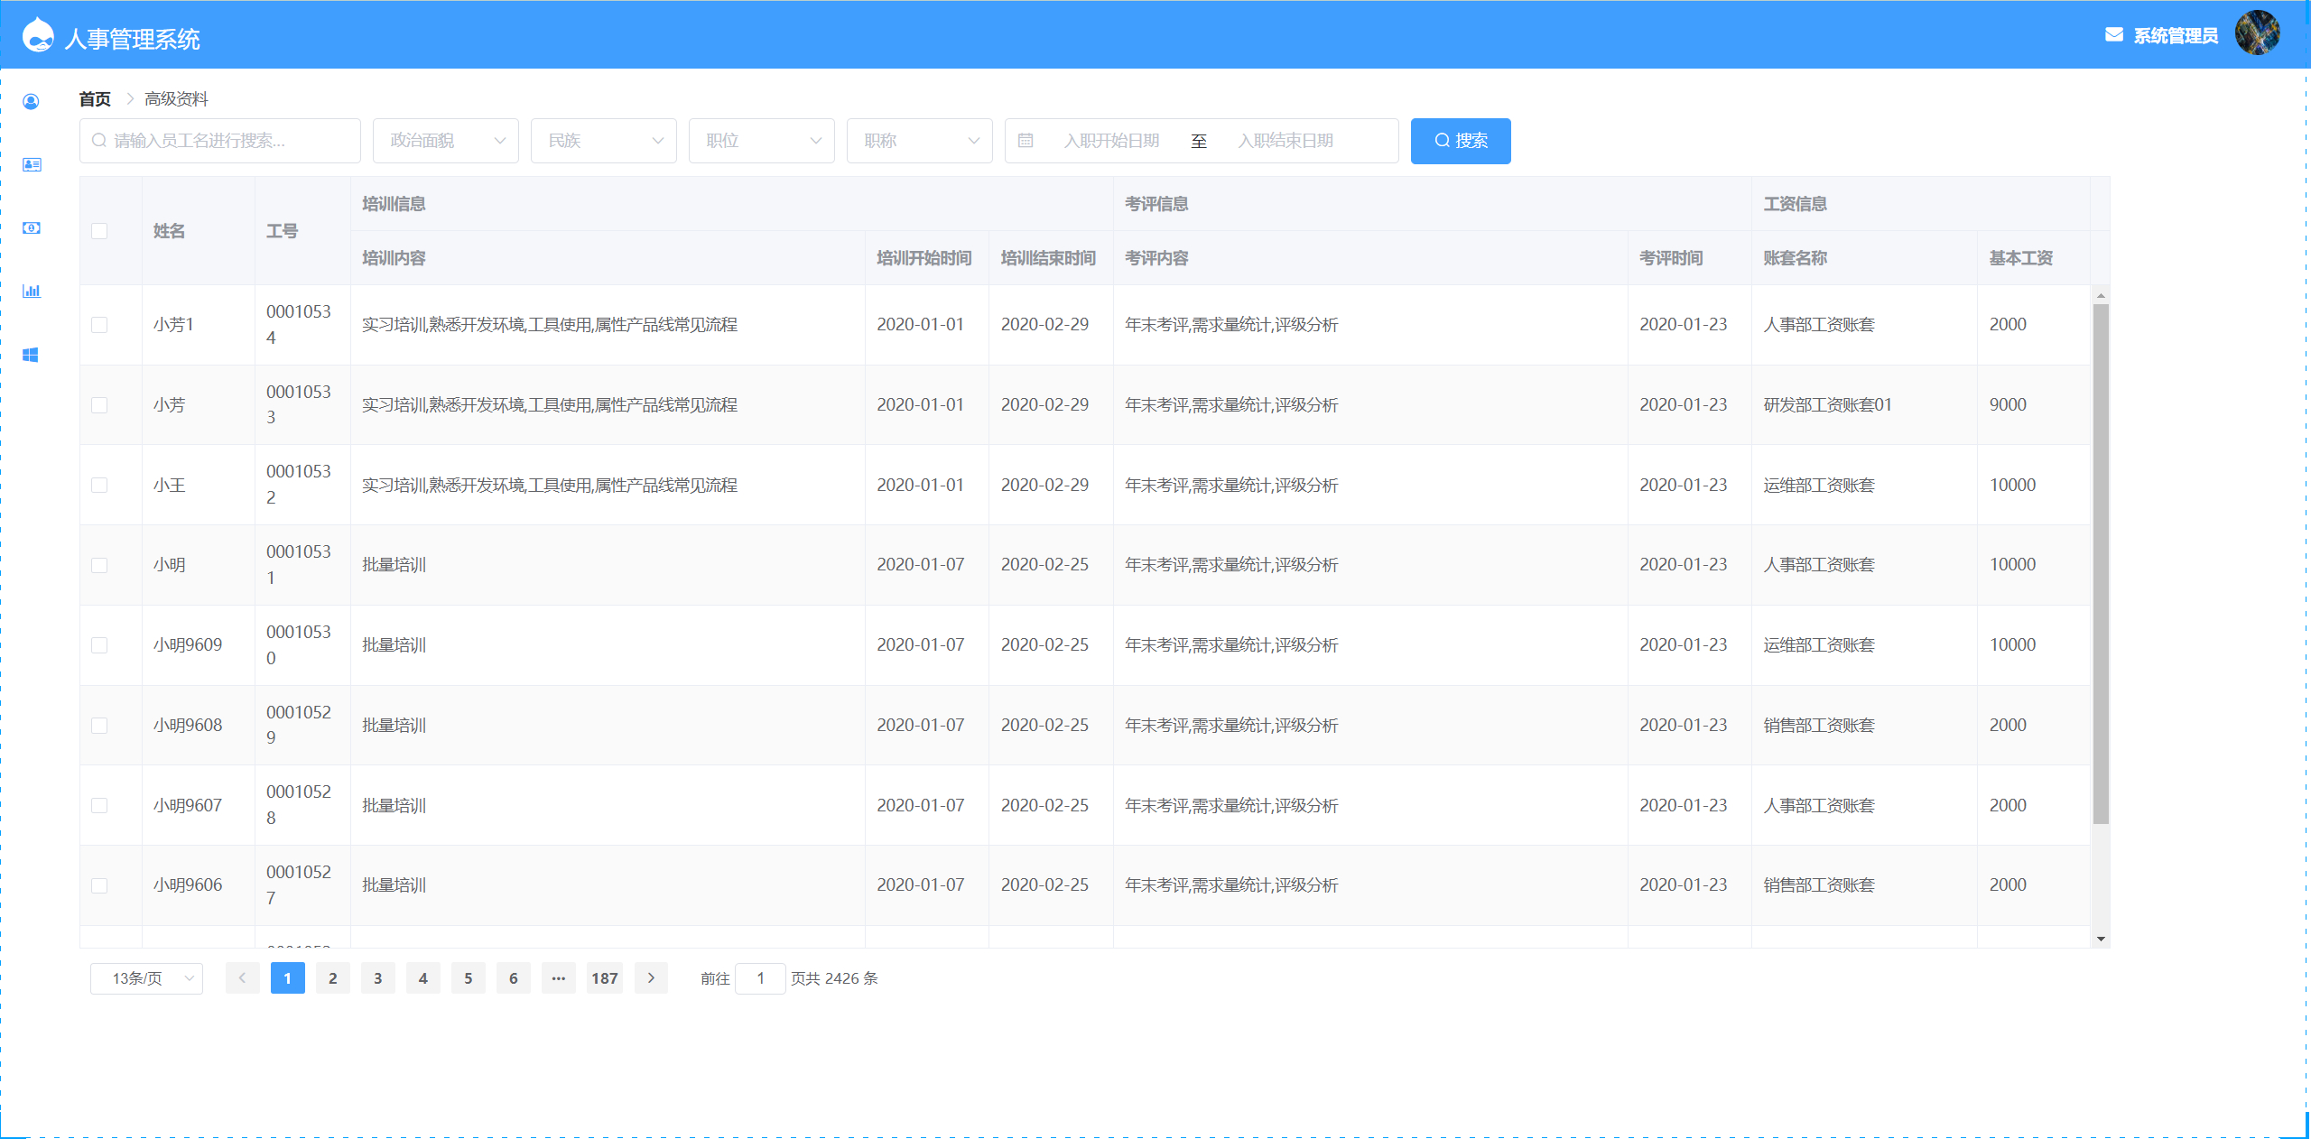Select the money bill salary sidebar icon
This screenshot has width=2311, height=1139.
tap(31, 227)
